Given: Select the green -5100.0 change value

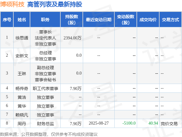Looking at the screenshot, I should tap(129, 123).
